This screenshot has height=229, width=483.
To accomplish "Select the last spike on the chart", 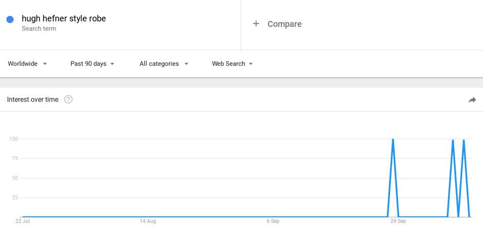I will coord(463,140).
